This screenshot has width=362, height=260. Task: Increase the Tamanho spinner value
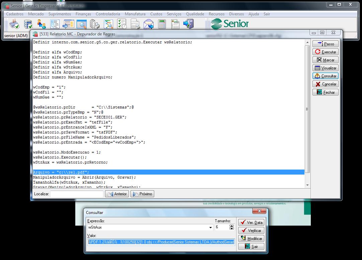click(232, 226)
